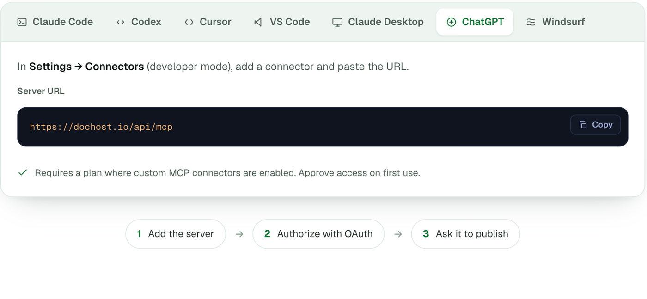647x299 pixels.
Task: Click the green checkmark icon beside Requires
Action: pyautogui.click(x=23, y=173)
